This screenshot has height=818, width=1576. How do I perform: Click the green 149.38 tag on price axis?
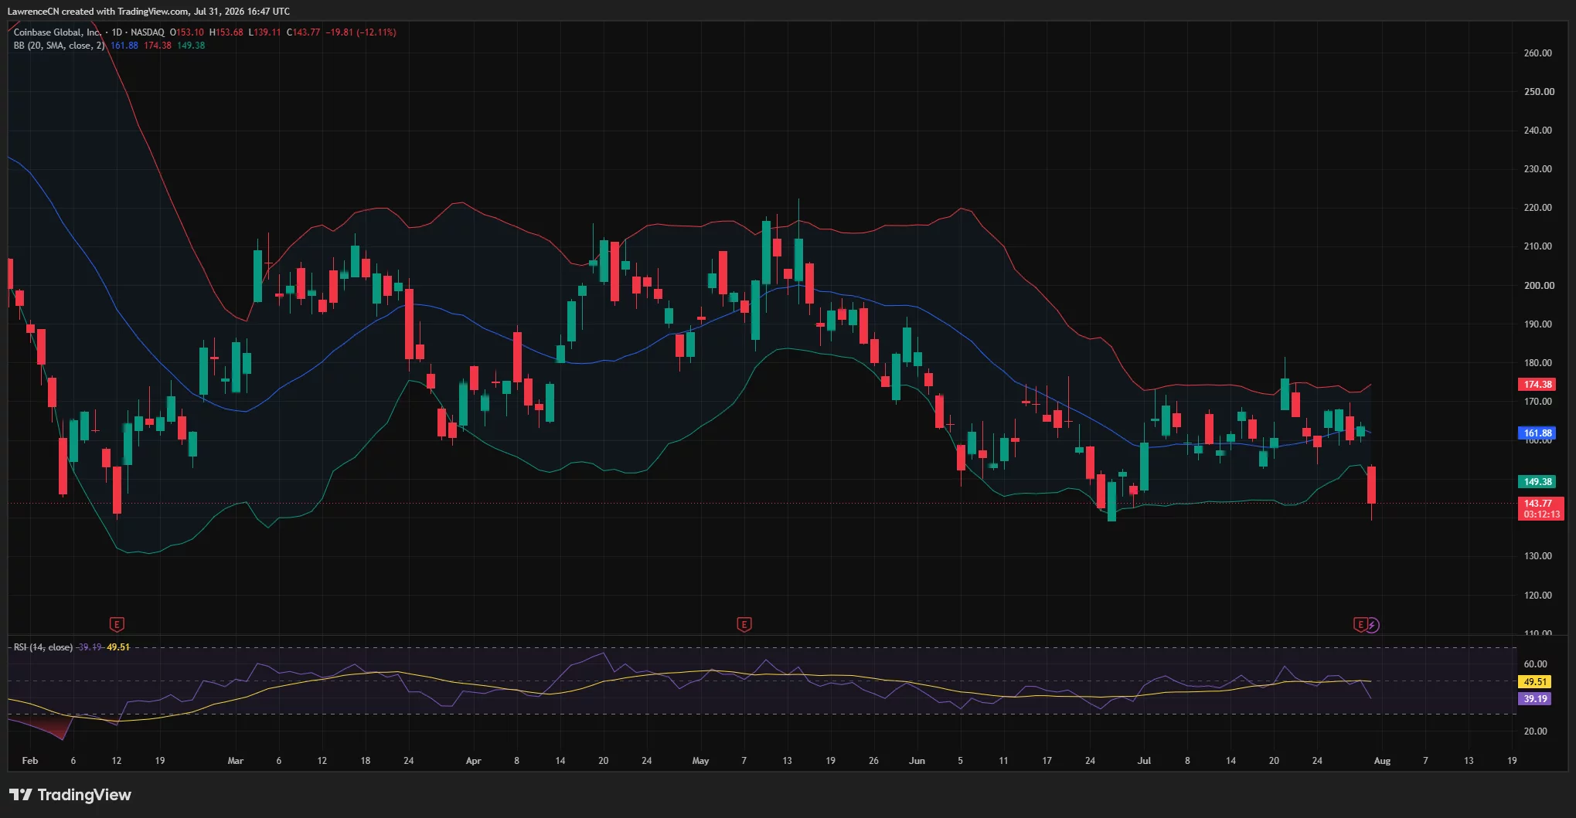click(x=1537, y=481)
